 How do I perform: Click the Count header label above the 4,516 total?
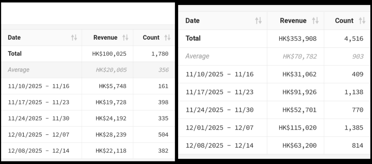(344, 21)
